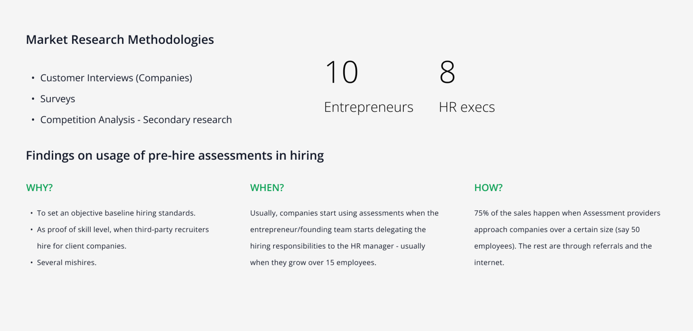This screenshot has width=693, height=331.
Task: Click the Findings on usage heading
Action: 175,156
